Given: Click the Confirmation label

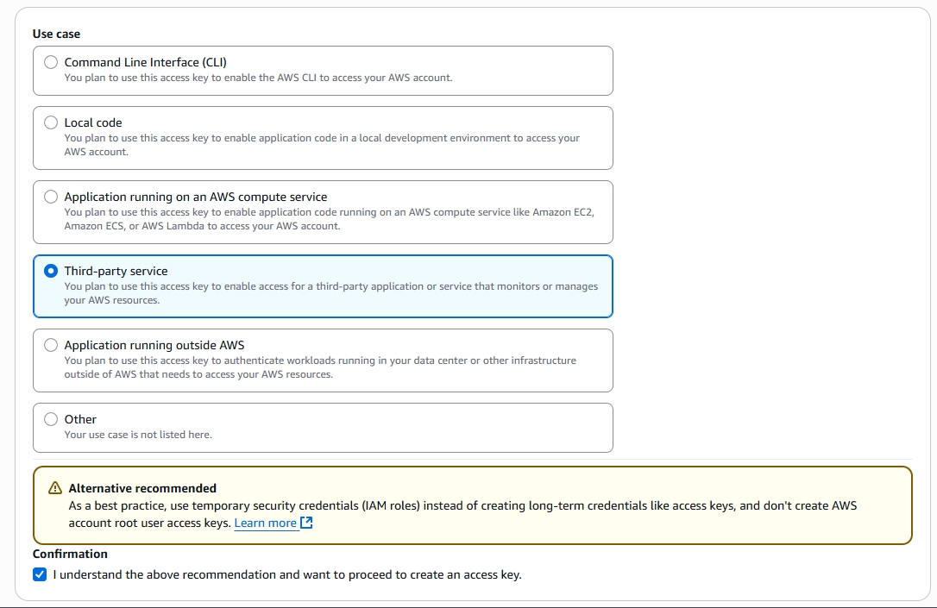Looking at the screenshot, I should point(70,554).
